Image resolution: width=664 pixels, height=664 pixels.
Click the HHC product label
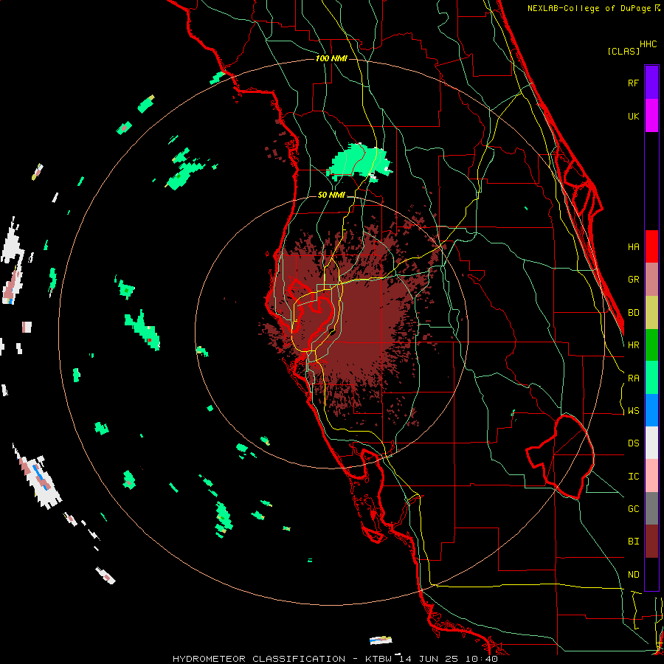pyautogui.click(x=648, y=44)
